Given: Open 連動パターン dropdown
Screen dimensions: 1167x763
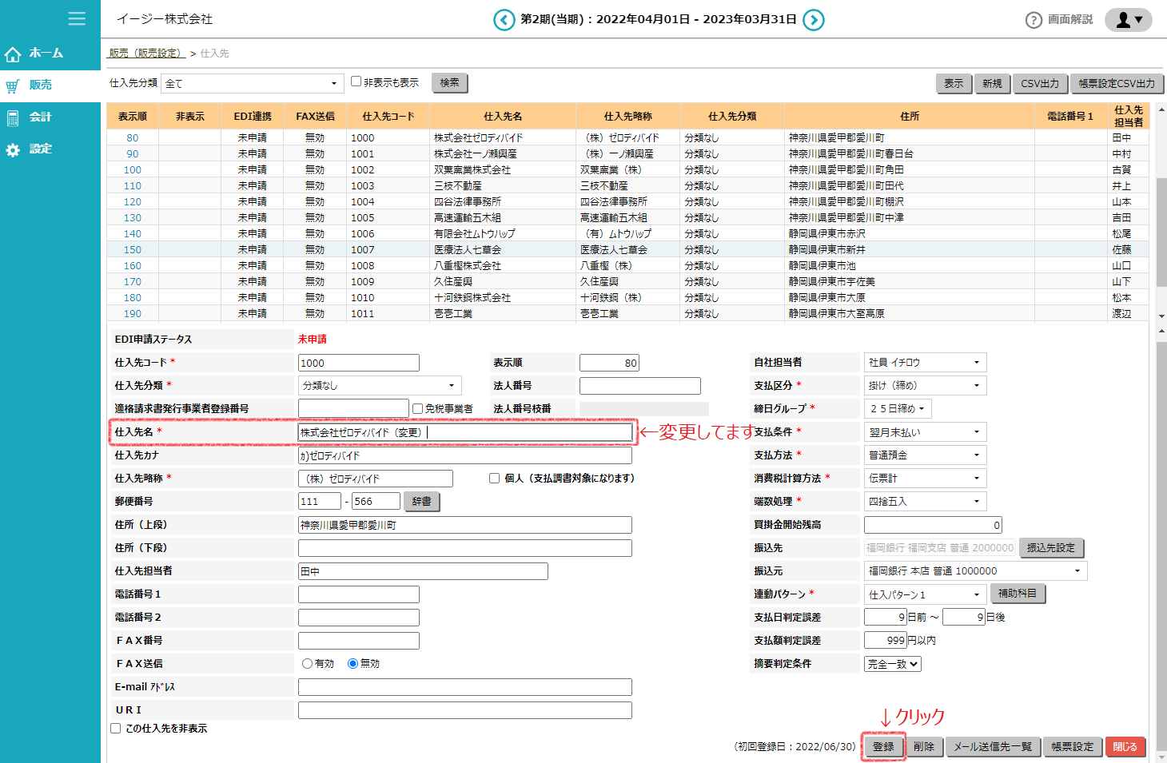Looking at the screenshot, I should click(x=925, y=594).
